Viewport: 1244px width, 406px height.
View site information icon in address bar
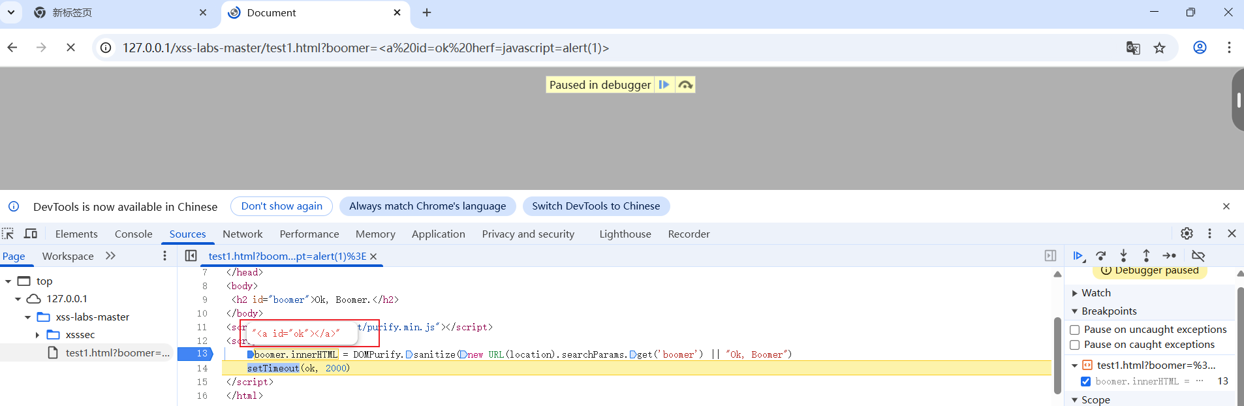click(106, 48)
